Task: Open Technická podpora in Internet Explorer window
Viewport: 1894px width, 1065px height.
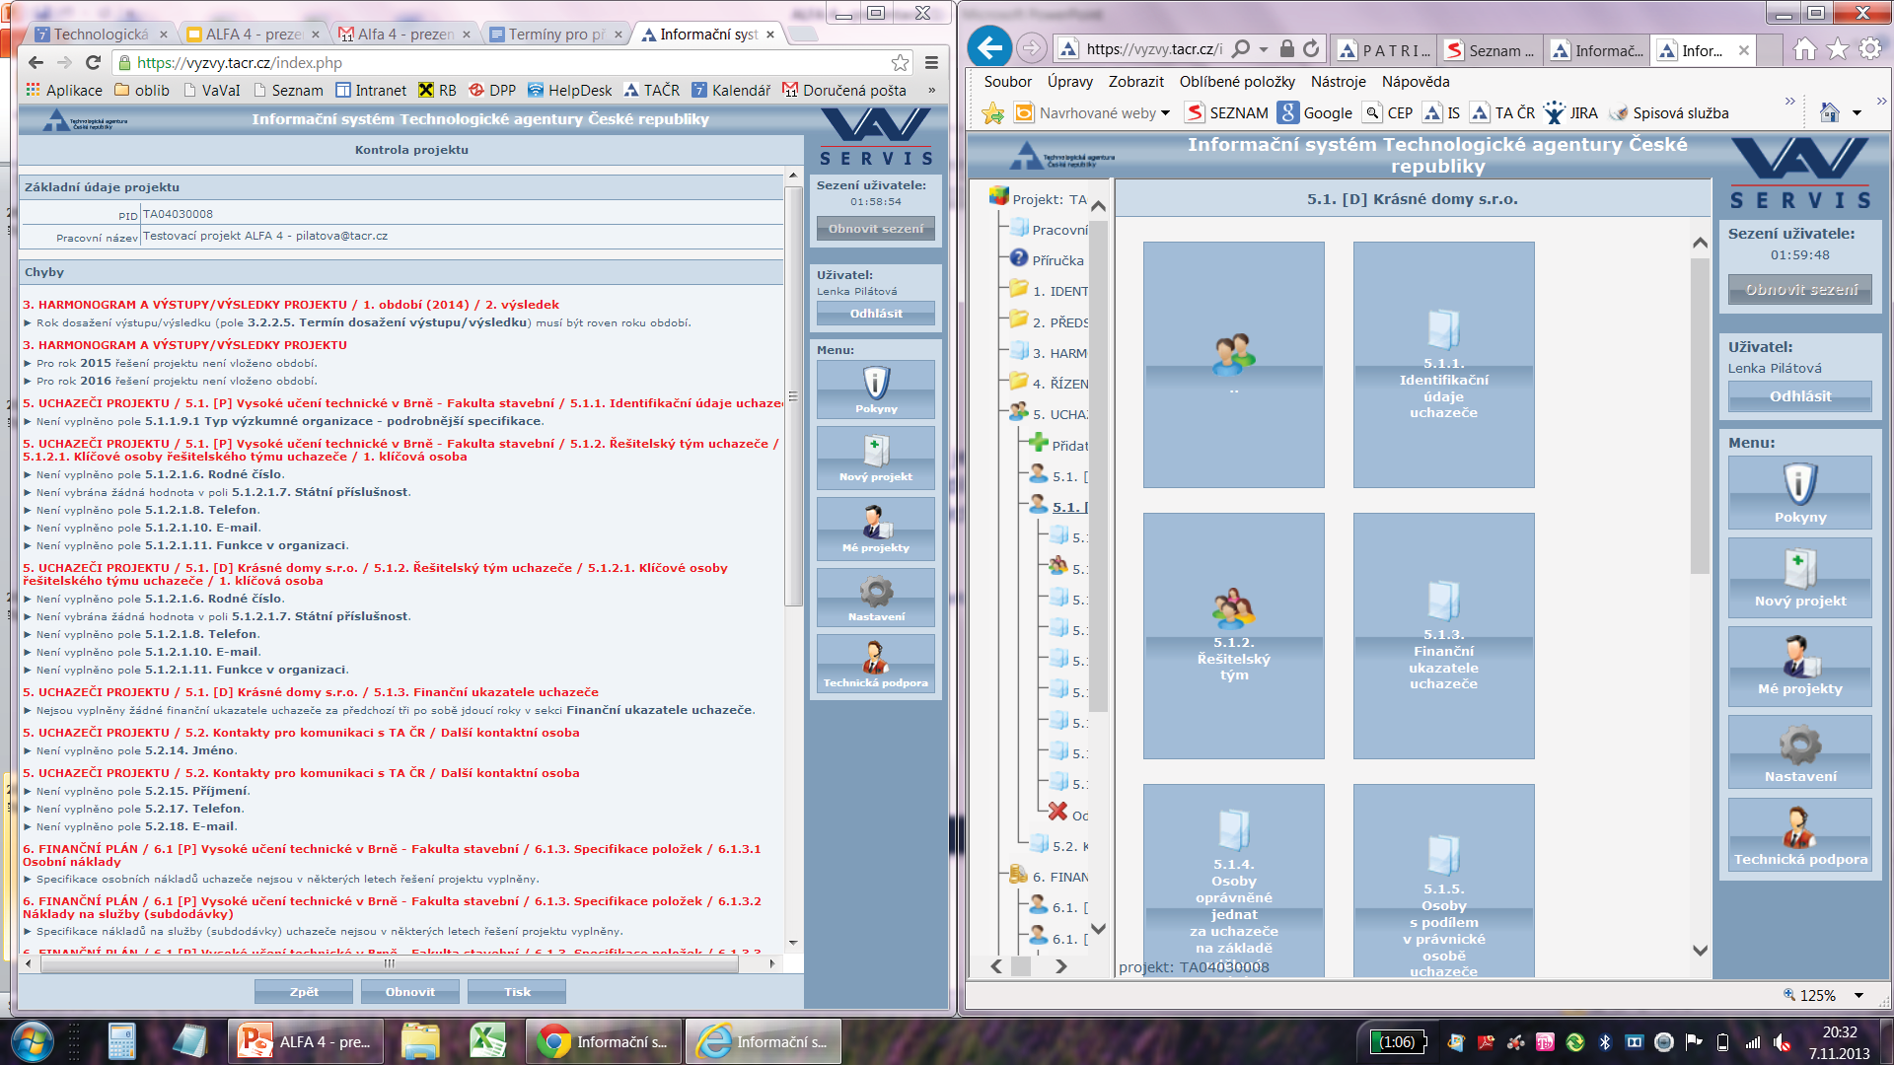Action: click(x=1800, y=835)
